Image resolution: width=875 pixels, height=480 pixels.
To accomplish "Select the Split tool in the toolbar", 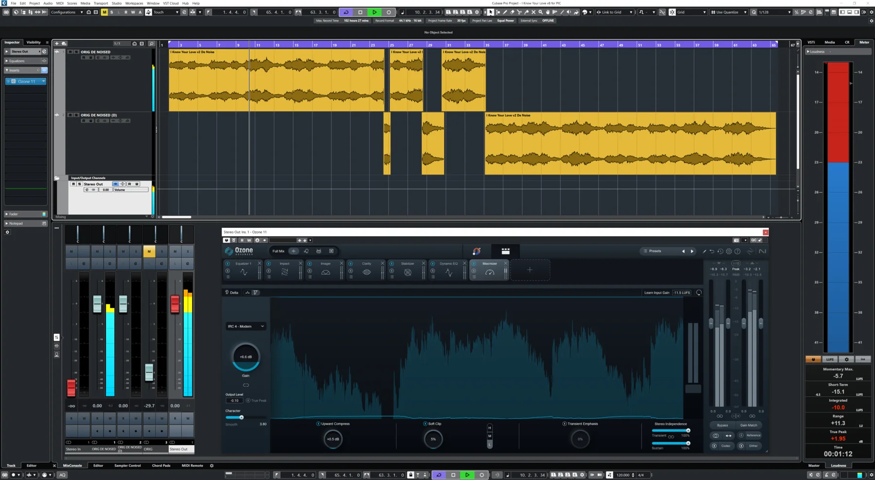I will [519, 12].
